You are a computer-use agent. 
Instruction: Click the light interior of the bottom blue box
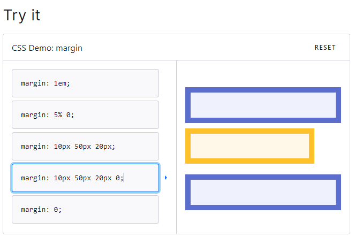click(x=263, y=192)
